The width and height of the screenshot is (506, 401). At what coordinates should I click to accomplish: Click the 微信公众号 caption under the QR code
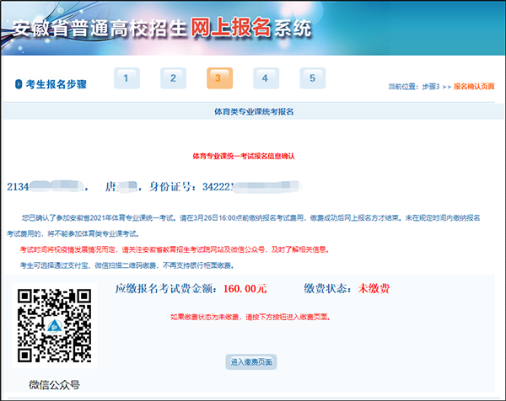[x=53, y=385]
